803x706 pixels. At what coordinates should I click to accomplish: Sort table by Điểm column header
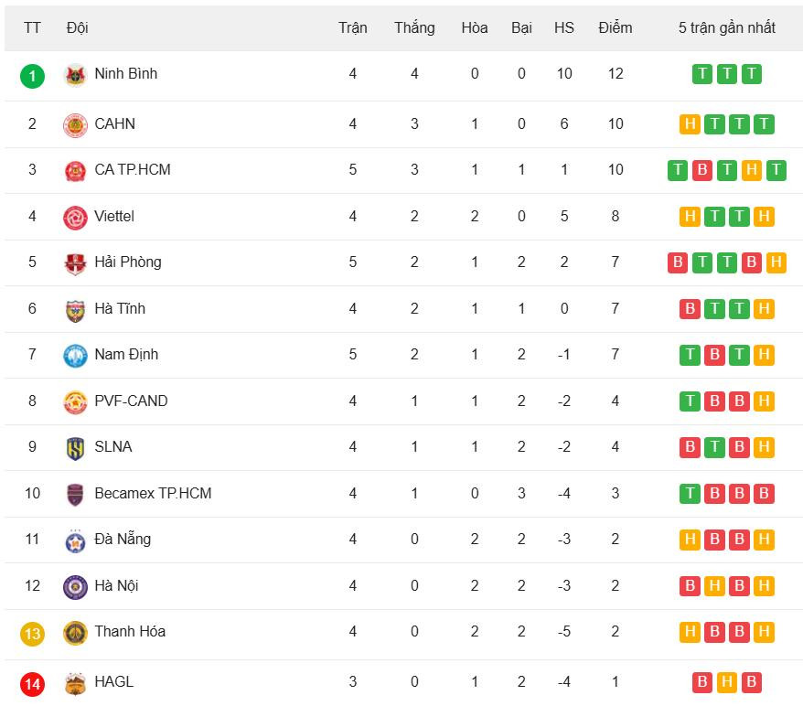click(x=615, y=27)
